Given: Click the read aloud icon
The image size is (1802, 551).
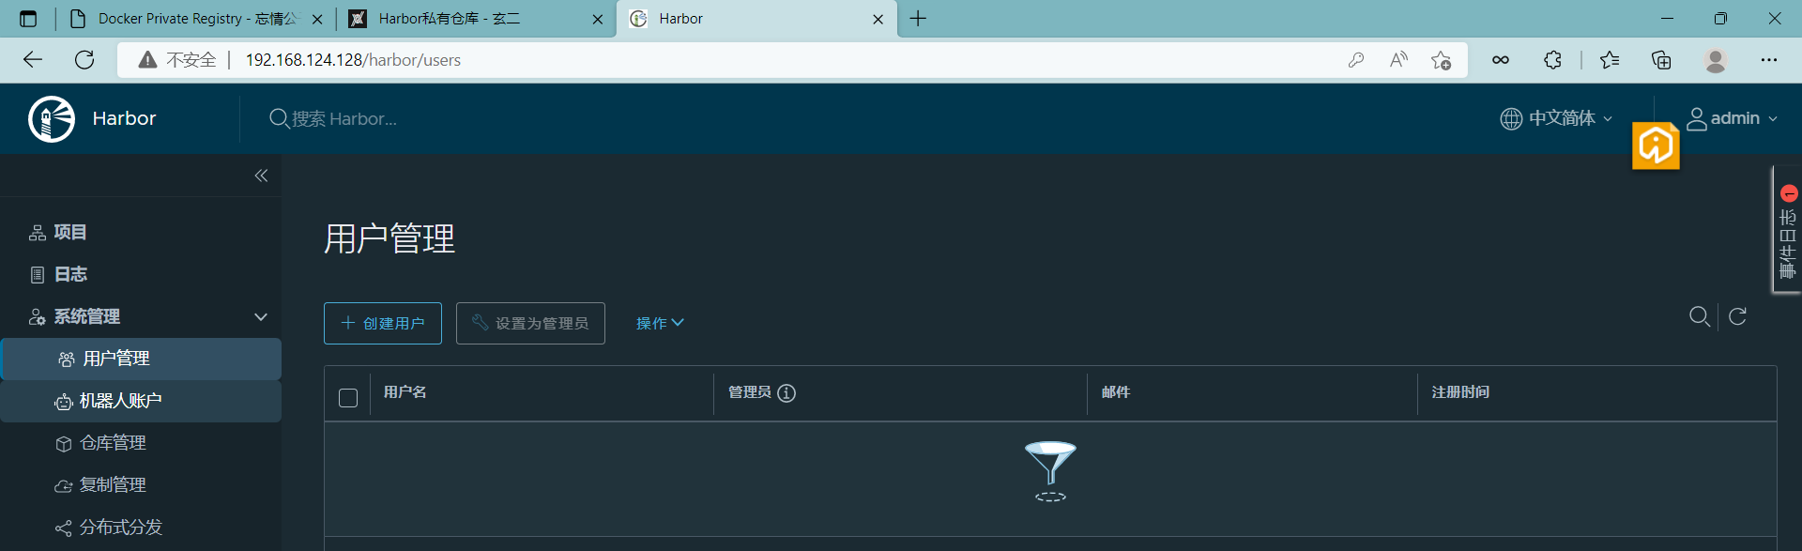Looking at the screenshot, I should (1398, 60).
